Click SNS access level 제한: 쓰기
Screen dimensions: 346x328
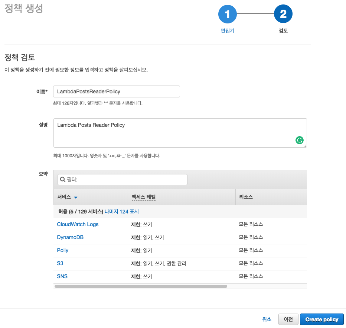(x=142, y=277)
